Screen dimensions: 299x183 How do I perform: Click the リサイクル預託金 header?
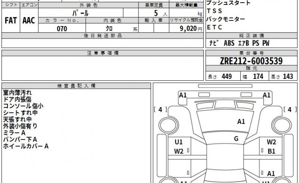coord(186,20)
